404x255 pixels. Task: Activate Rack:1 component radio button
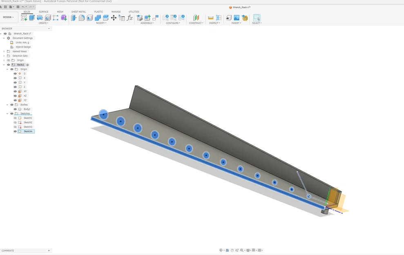[x=27, y=65]
